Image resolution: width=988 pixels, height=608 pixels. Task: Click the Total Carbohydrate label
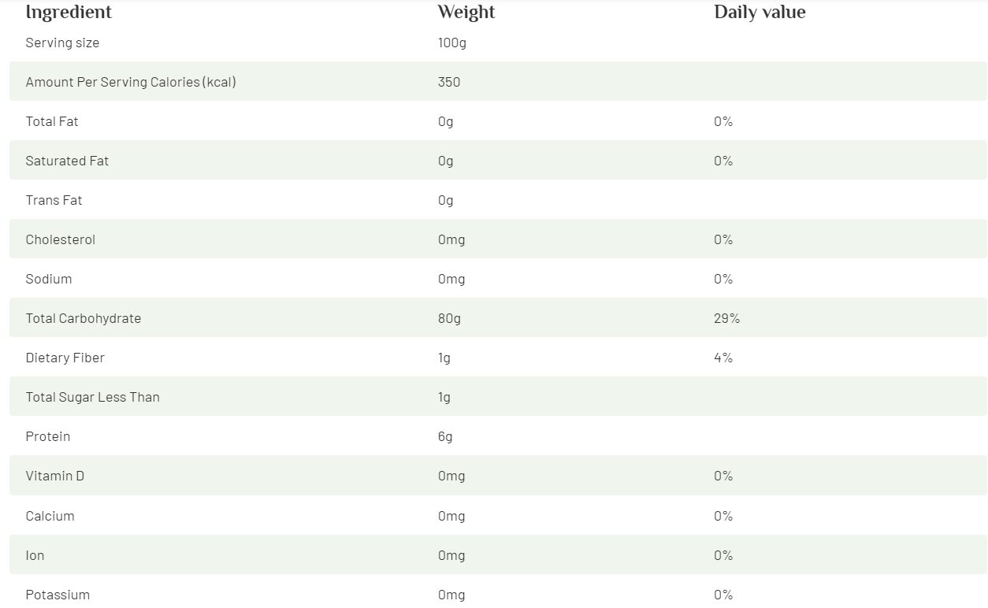pos(84,318)
